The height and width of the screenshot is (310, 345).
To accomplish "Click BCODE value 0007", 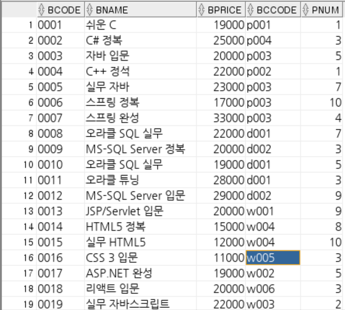I will (x=61, y=118).
